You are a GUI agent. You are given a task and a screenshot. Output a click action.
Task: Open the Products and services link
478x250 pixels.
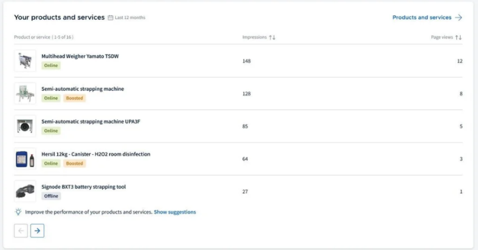422,17
